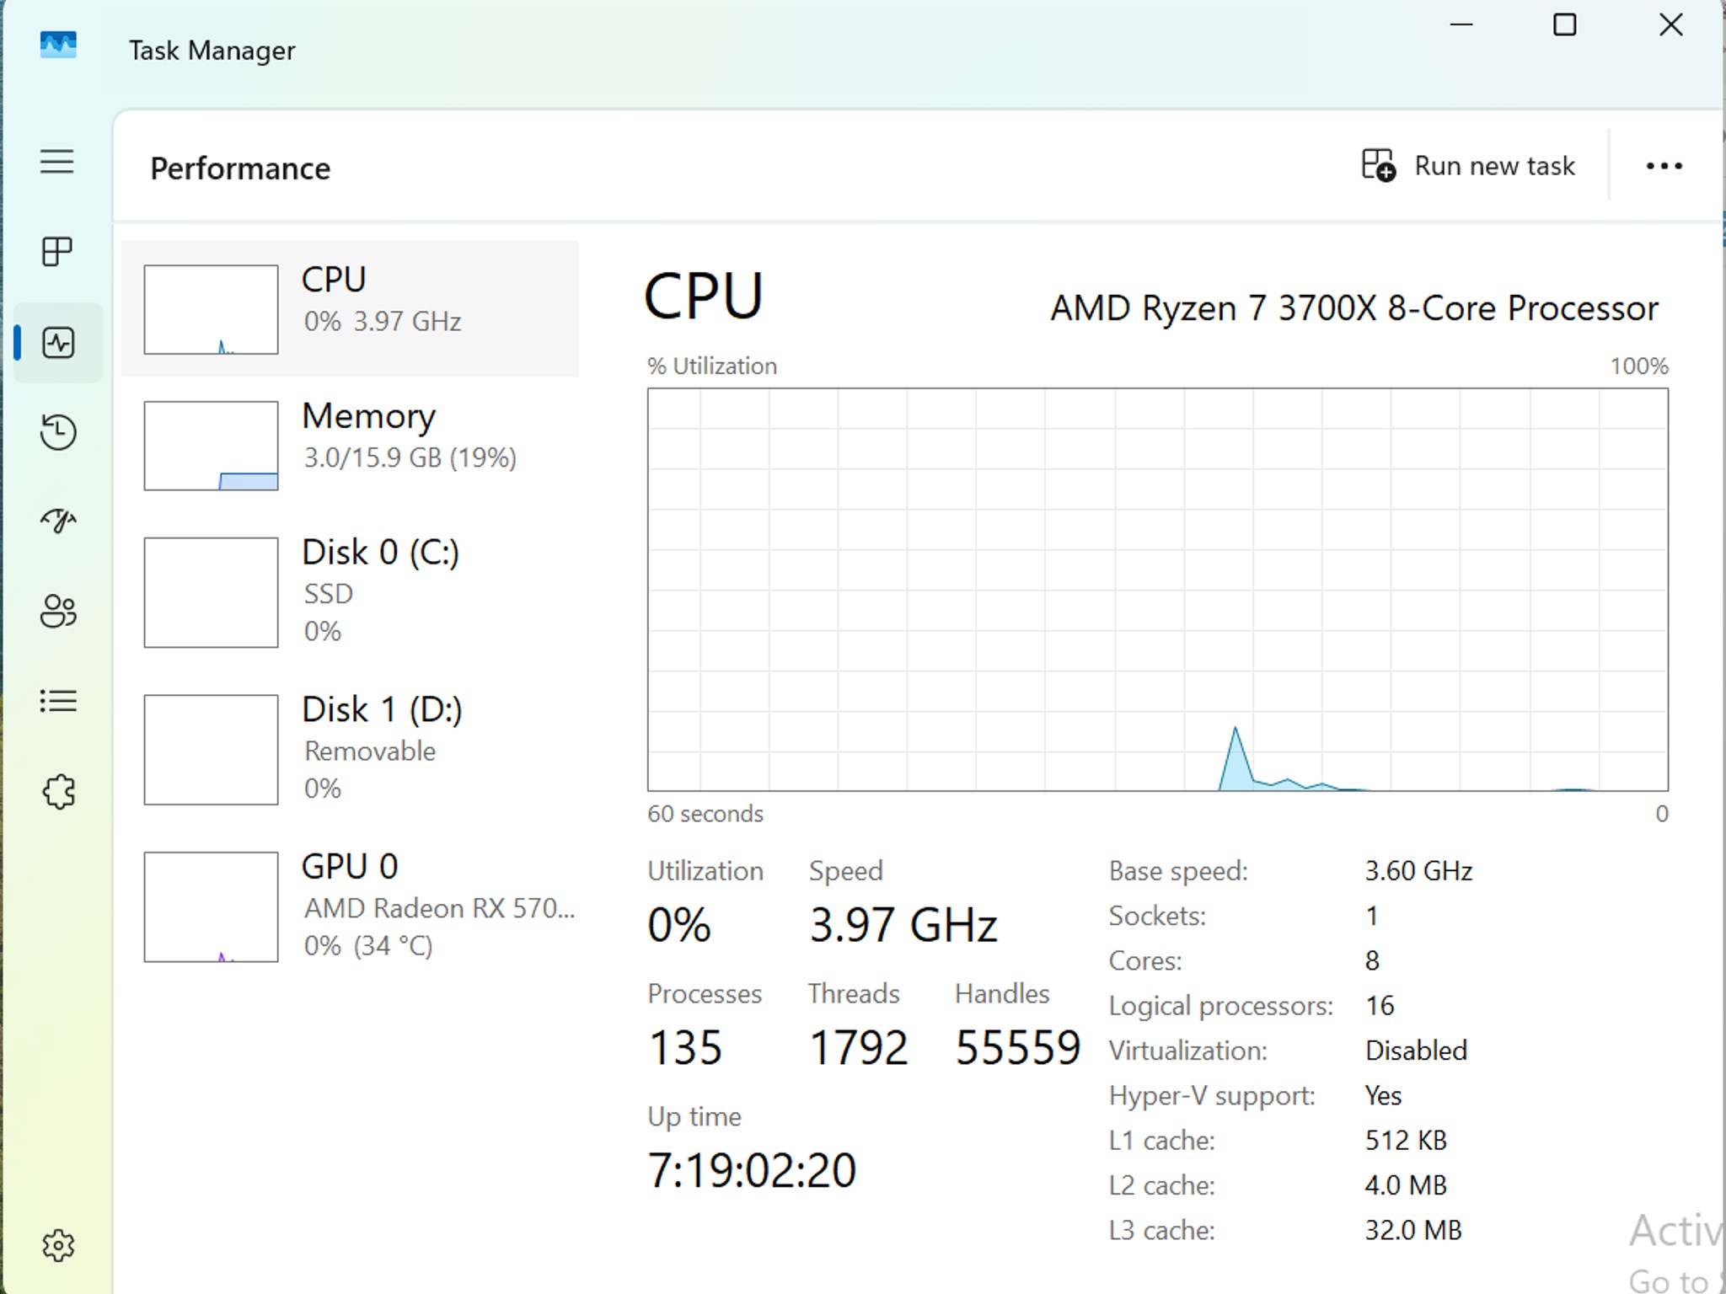Open the Services page puzzle icon

coord(57,791)
